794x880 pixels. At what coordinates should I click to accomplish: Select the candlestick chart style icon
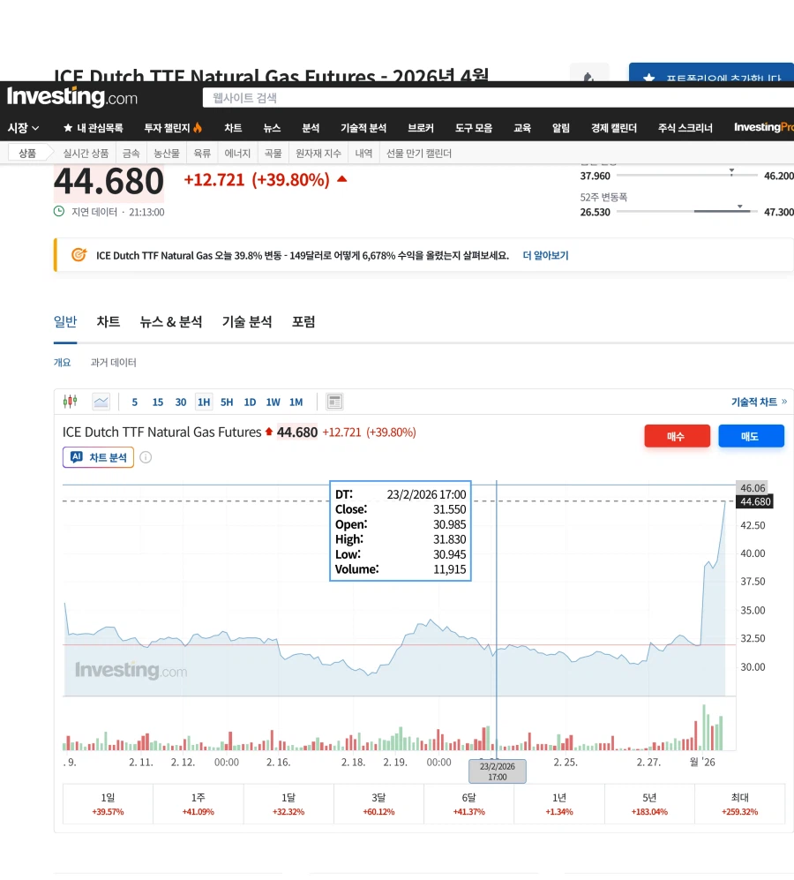[69, 402]
